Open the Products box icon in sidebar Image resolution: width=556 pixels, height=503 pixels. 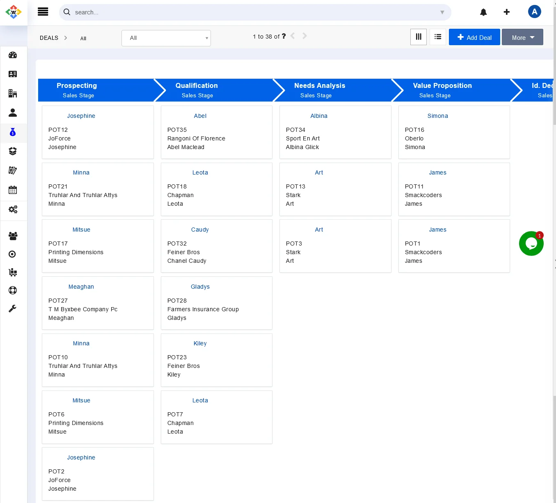pyautogui.click(x=13, y=151)
